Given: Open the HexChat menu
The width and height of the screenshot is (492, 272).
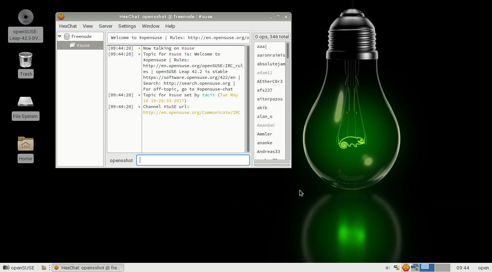Looking at the screenshot, I should coord(68,26).
